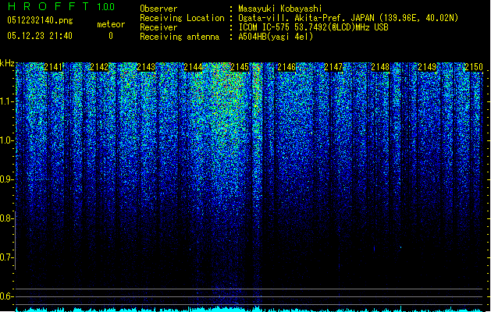This screenshot has height=312, width=491.
Task: Click the 0.9 frequency axis label
Action: (x=6, y=179)
